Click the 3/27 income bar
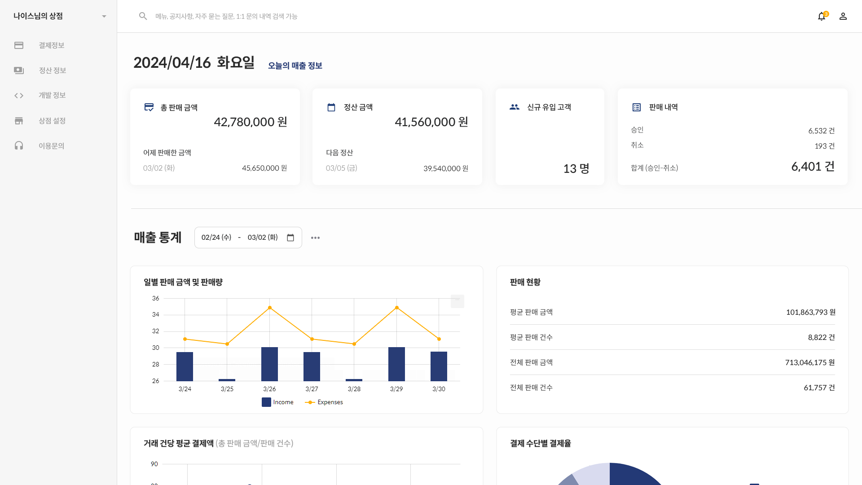 312,367
